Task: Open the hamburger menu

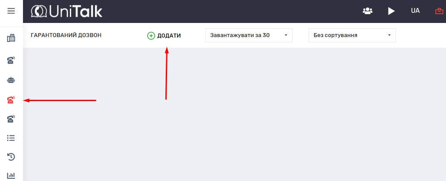Action: tap(11, 11)
